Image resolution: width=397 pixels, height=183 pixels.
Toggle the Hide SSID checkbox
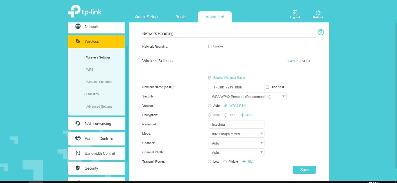(267, 87)
